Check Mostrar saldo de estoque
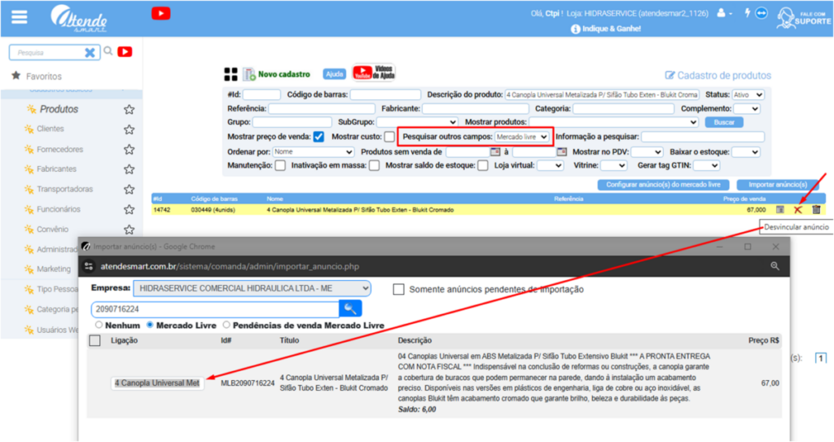Image resolution: width=834 pixels, height=442 pixels. click(483, 165)
